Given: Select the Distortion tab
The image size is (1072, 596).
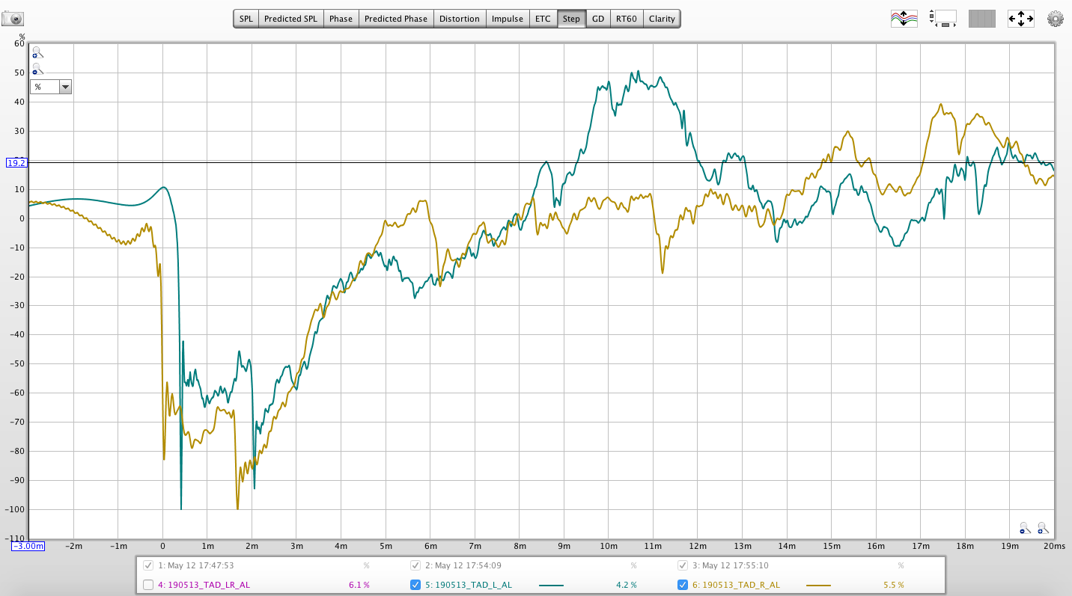Looking at the screenshot, I should tap(460, 19).
